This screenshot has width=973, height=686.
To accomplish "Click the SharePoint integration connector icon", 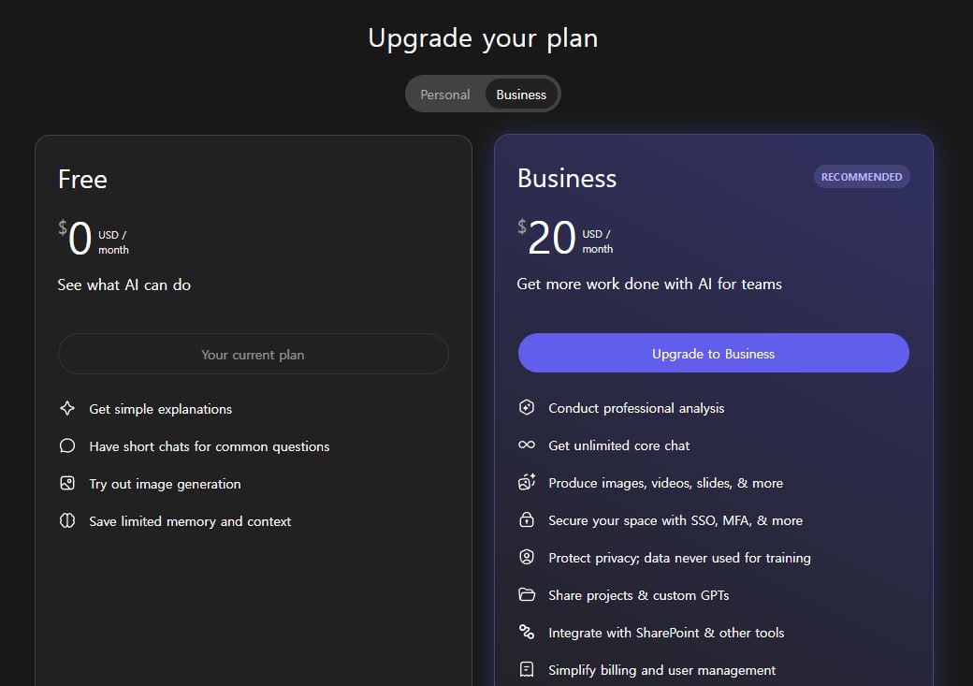I will 527,633.
